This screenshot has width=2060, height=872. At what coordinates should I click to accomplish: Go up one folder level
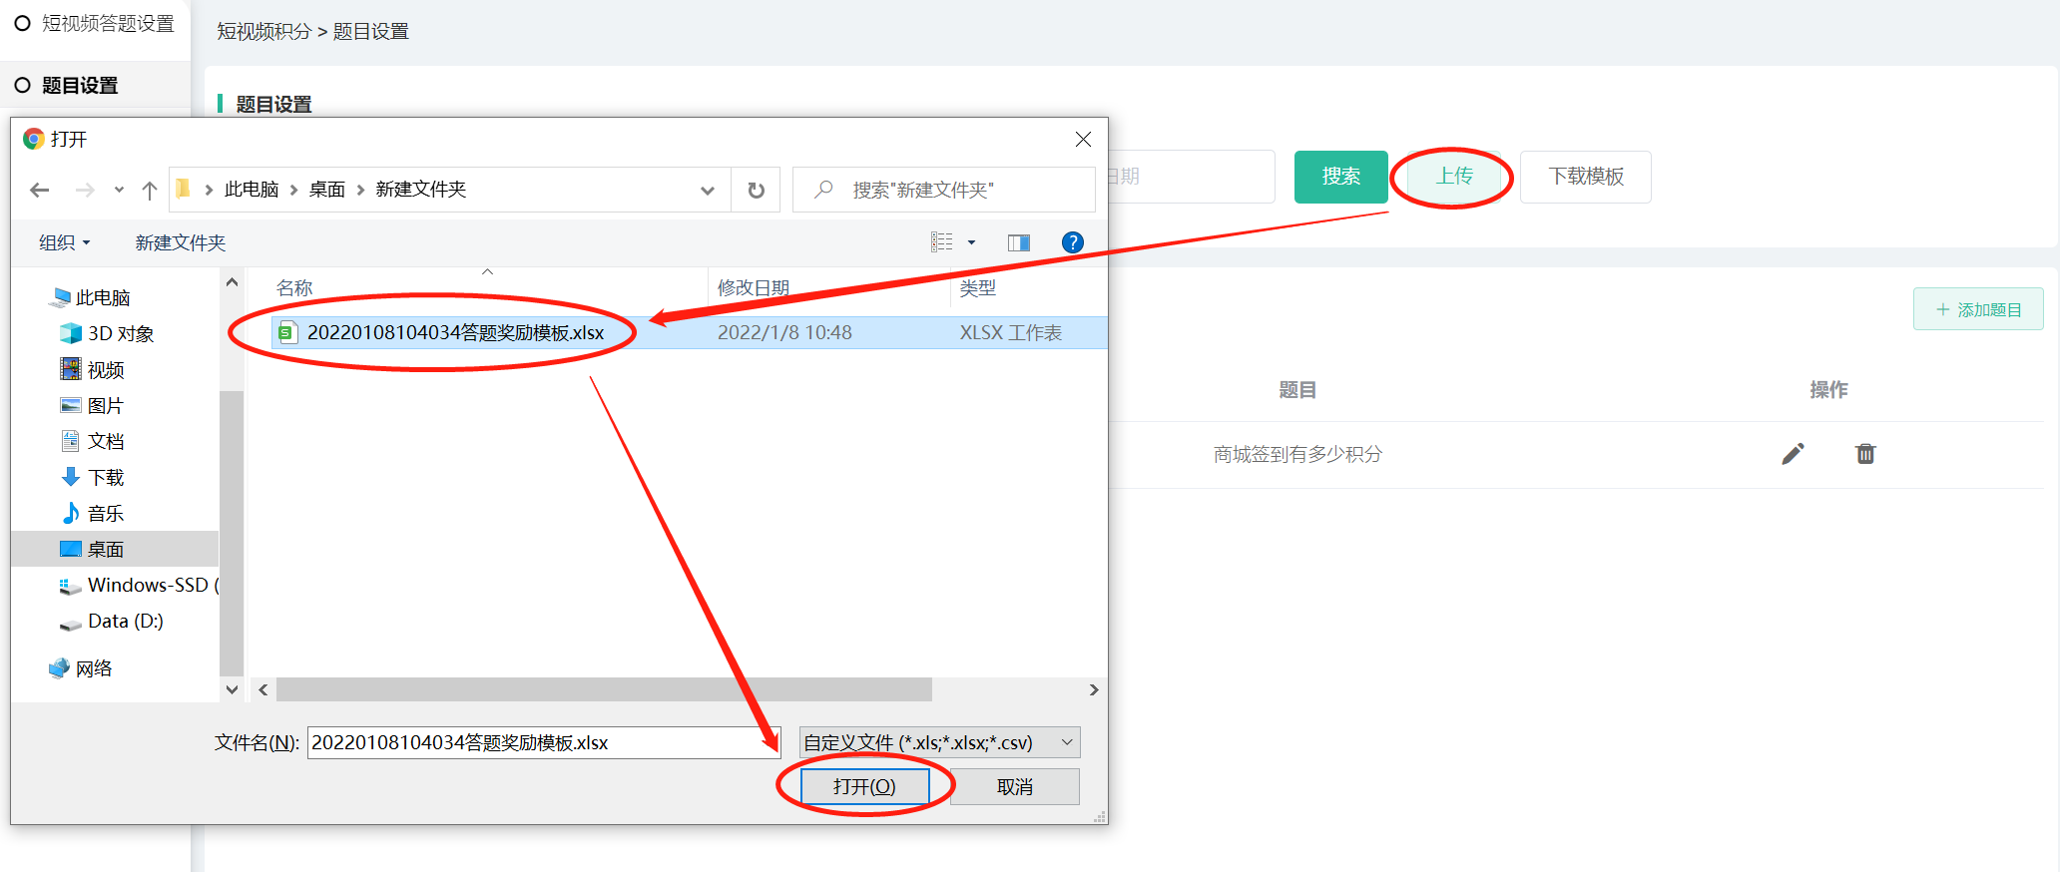(150, 190)
